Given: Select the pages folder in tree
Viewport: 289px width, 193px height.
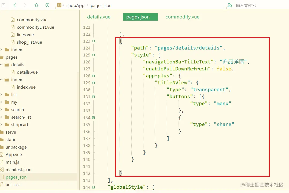Looking at the screenshot, I should point(12,57).
